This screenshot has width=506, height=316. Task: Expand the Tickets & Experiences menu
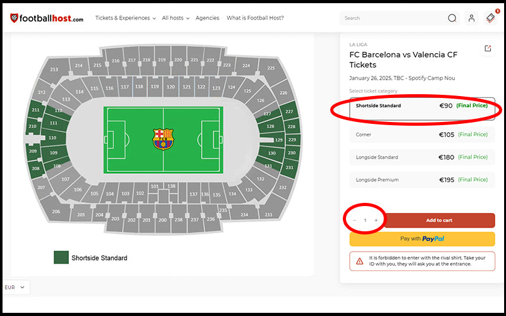[125, 18]
